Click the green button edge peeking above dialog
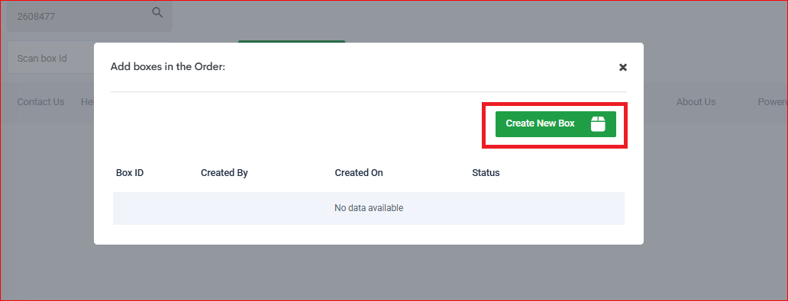The height and width of the screenshot is (301, 788). click(x=292, y=41)
